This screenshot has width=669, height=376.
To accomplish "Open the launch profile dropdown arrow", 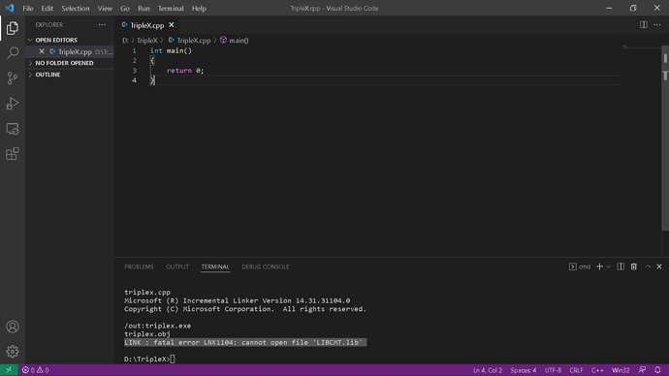I will pyautogui.click(x=609, y=266).
